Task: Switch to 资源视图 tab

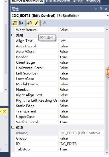Action: pos(93,1)
